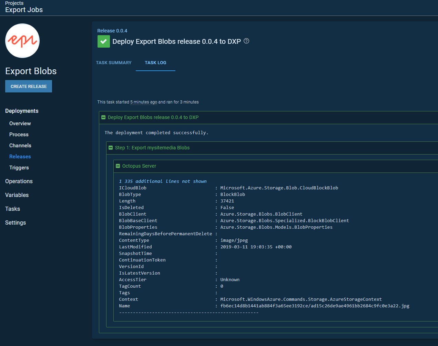Switch to the Task Summary tab
This screenshot has height=346, width=438.
click(x=114, y=63)
